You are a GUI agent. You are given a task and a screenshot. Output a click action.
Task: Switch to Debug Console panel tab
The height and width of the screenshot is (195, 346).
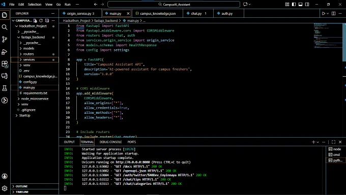tap(110, 142)
